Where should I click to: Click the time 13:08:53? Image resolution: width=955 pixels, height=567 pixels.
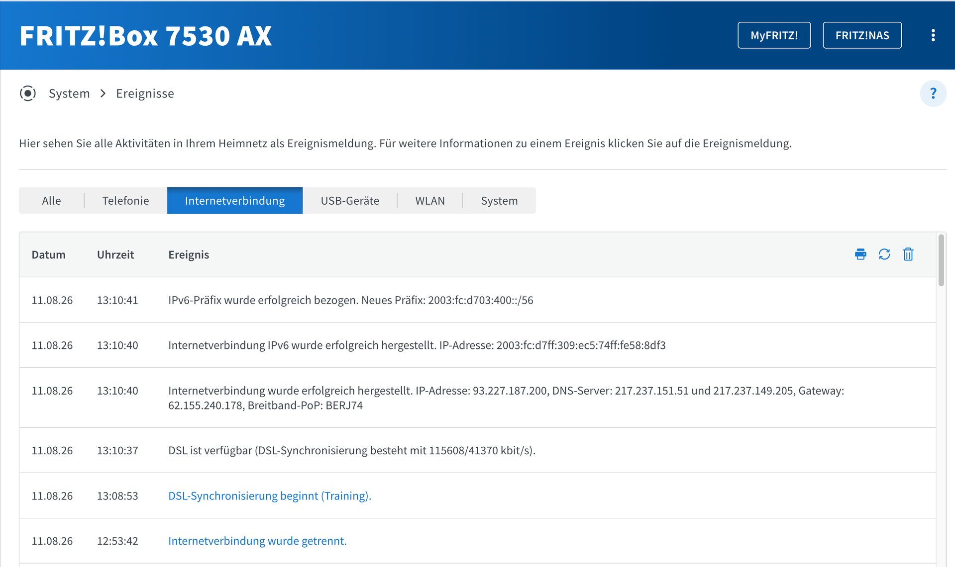117,495
